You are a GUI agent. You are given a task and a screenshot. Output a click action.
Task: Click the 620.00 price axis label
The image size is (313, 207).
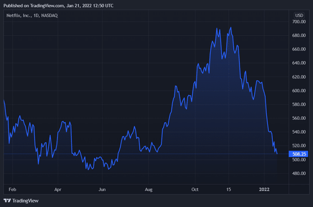[299, 77]
